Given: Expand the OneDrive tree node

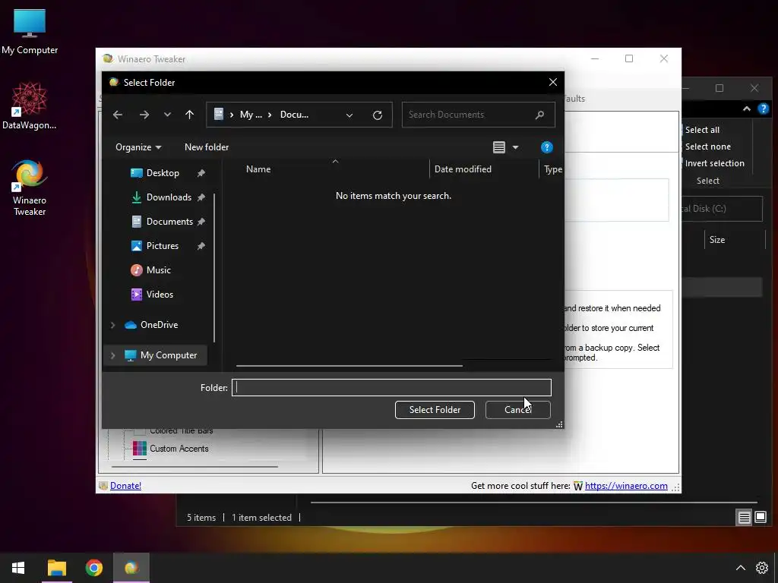Looking at the screenshot, I should (112, 325).
